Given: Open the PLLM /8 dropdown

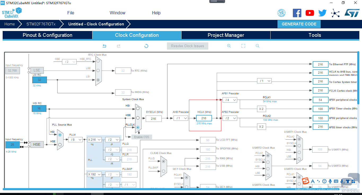Looking at the screenshot, I should (75, 140).
